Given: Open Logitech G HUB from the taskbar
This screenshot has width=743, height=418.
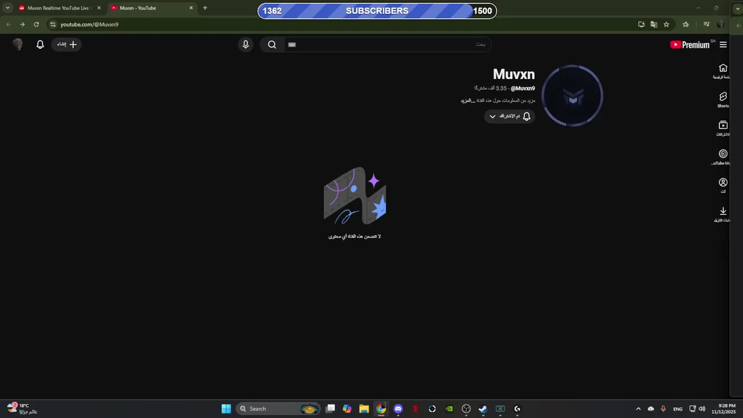Looking at the screenshot, I should click(x=517, y=409).
